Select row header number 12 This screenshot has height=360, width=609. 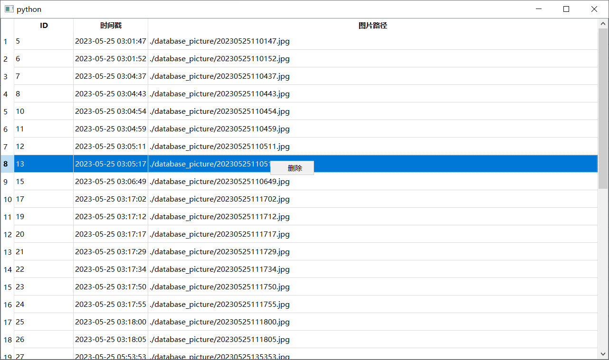(7, 234)
